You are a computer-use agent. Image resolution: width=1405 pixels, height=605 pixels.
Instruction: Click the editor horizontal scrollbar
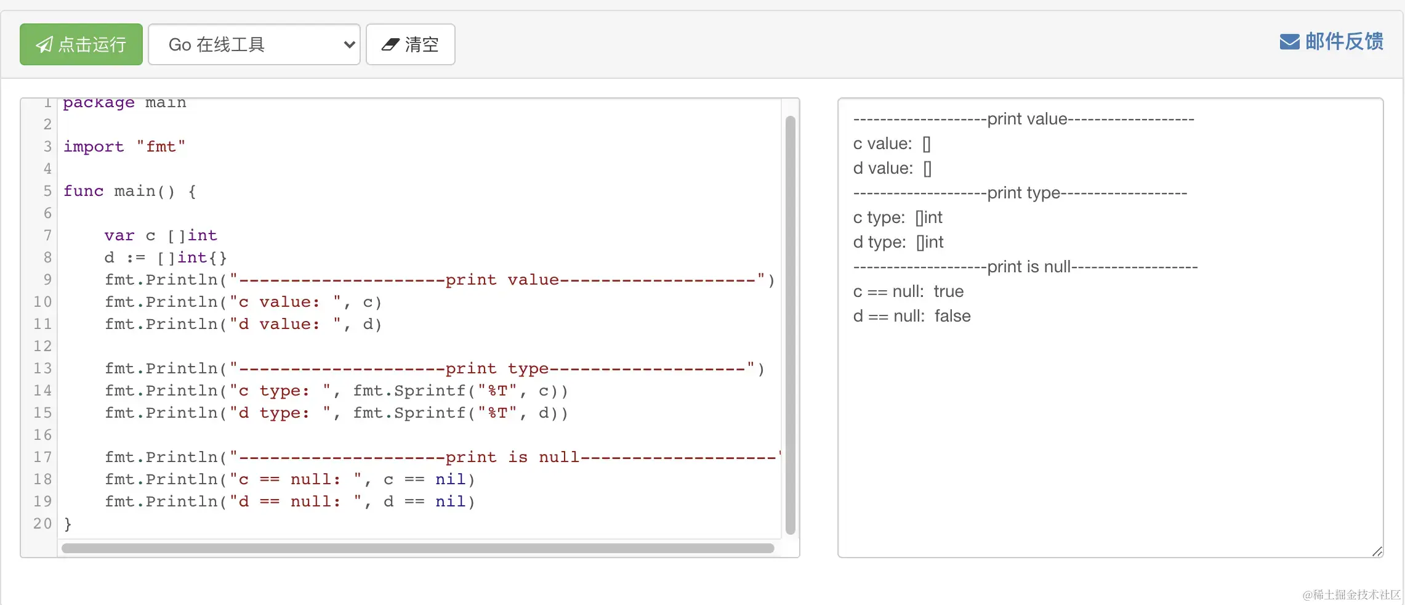coord(417,548)
